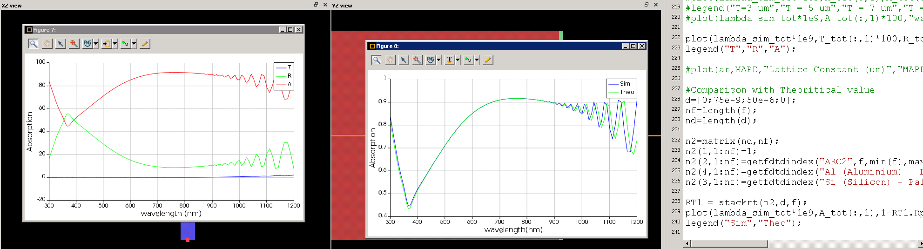This screenshot has width=923, height=249.
Task: Undock the YZ view panel
Action: (647, 5)
